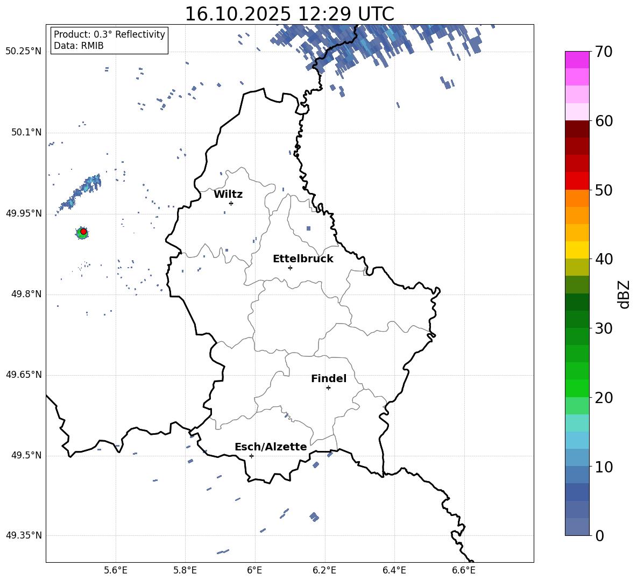The image size is (637, 581).
Task: Click the cross marker below Ettelbruck
Action: [290, 268]
